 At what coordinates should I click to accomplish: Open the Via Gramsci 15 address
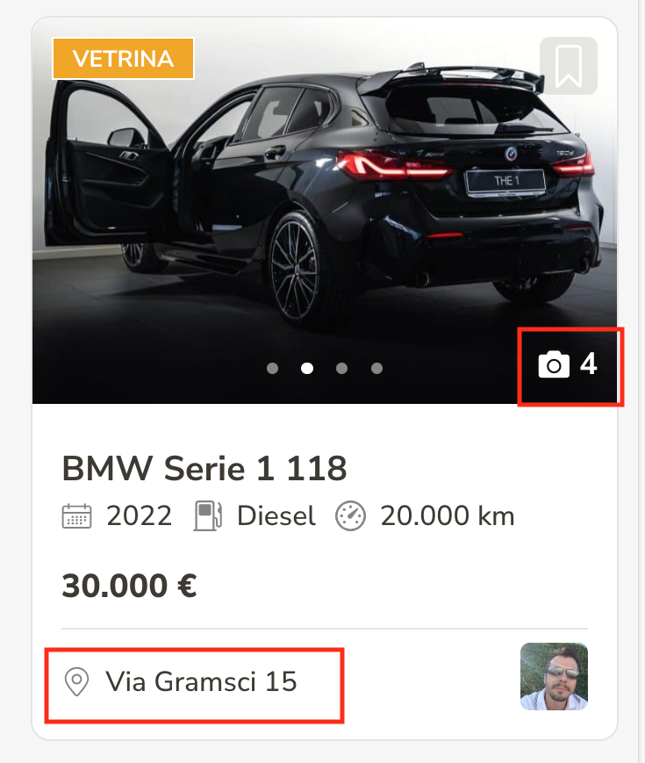[x=201, y=681]
